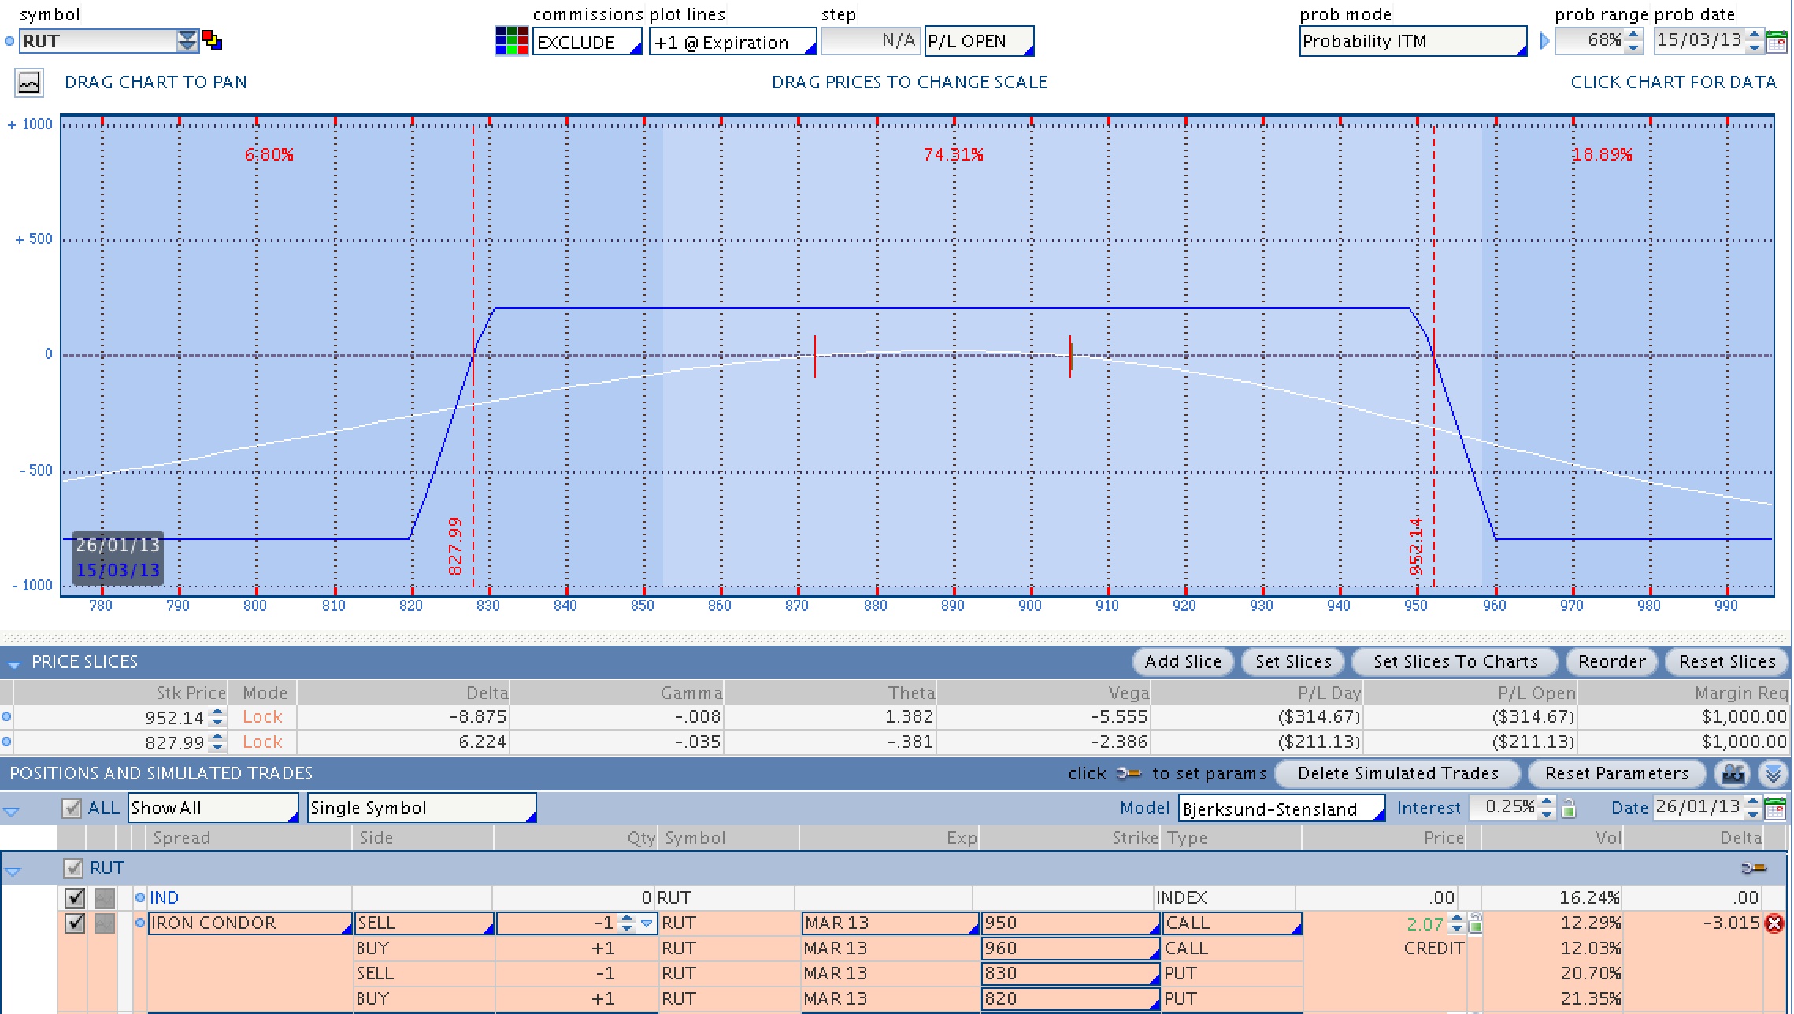The image size is (1794, 1014).
Task: Toggle the IND row checkbox
Action: coord(75,897)
